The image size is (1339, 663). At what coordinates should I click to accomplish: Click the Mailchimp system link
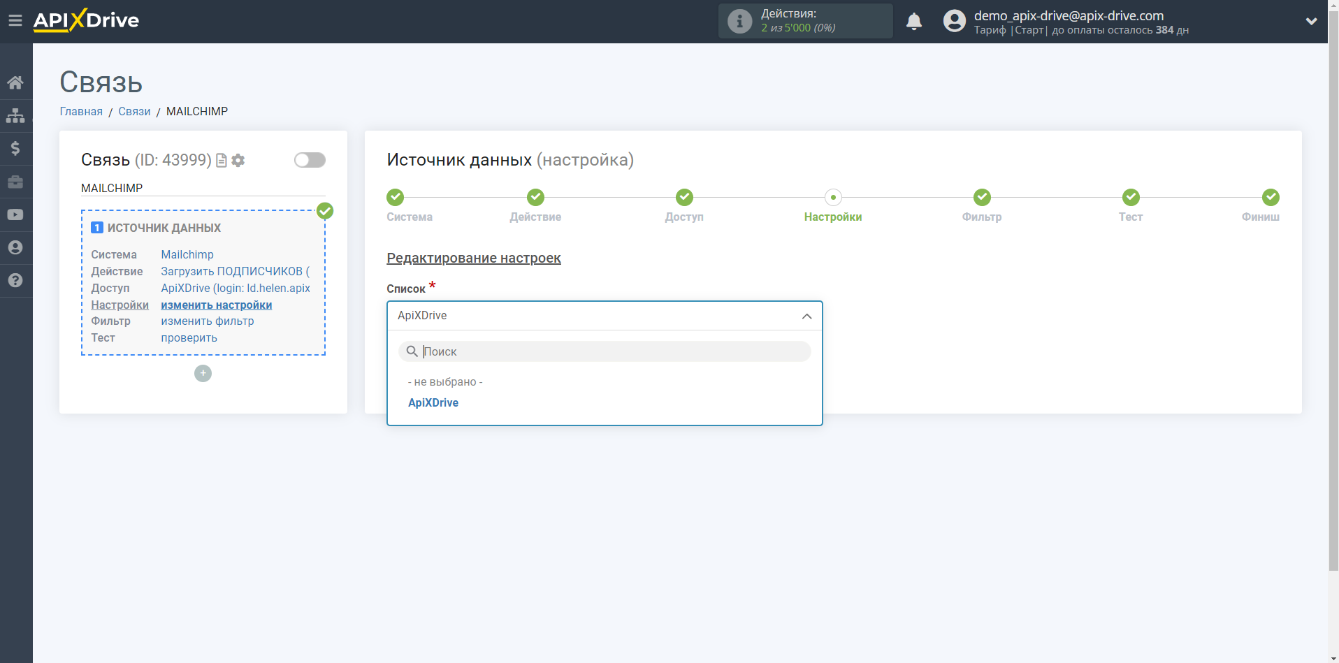click(187, 255)
